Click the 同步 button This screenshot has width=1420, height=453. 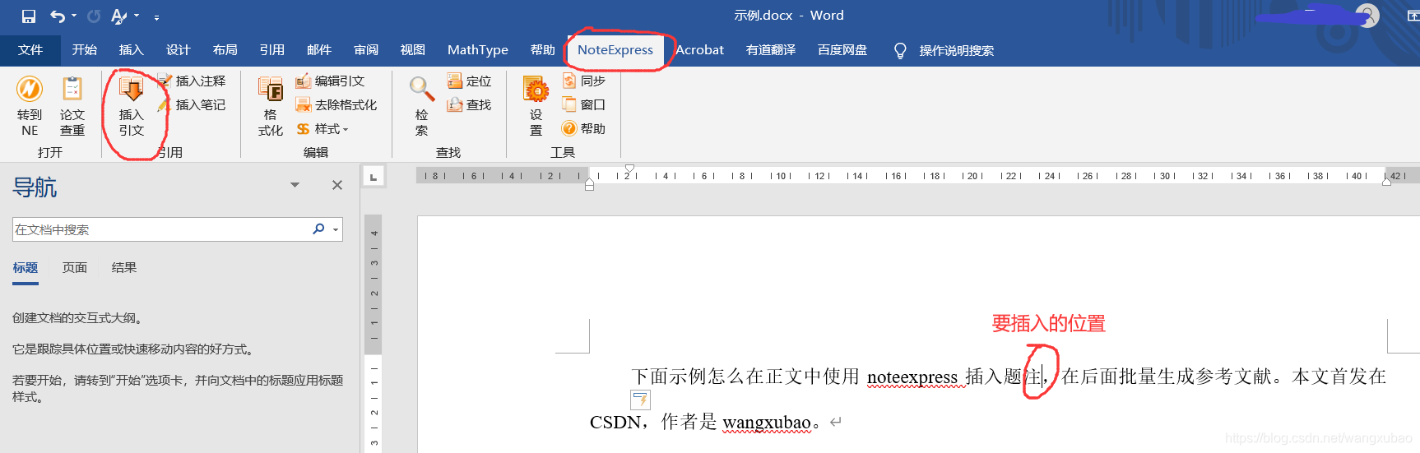point(584,81)
